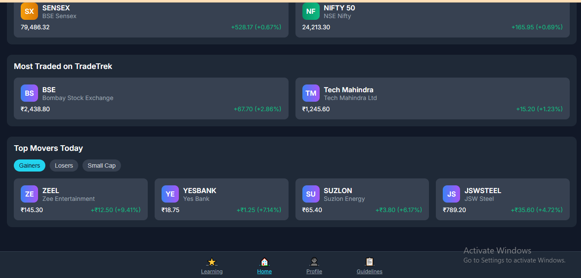
Task: Click the Bombay Stock Exchange subtitle
Action: (78, 98)
